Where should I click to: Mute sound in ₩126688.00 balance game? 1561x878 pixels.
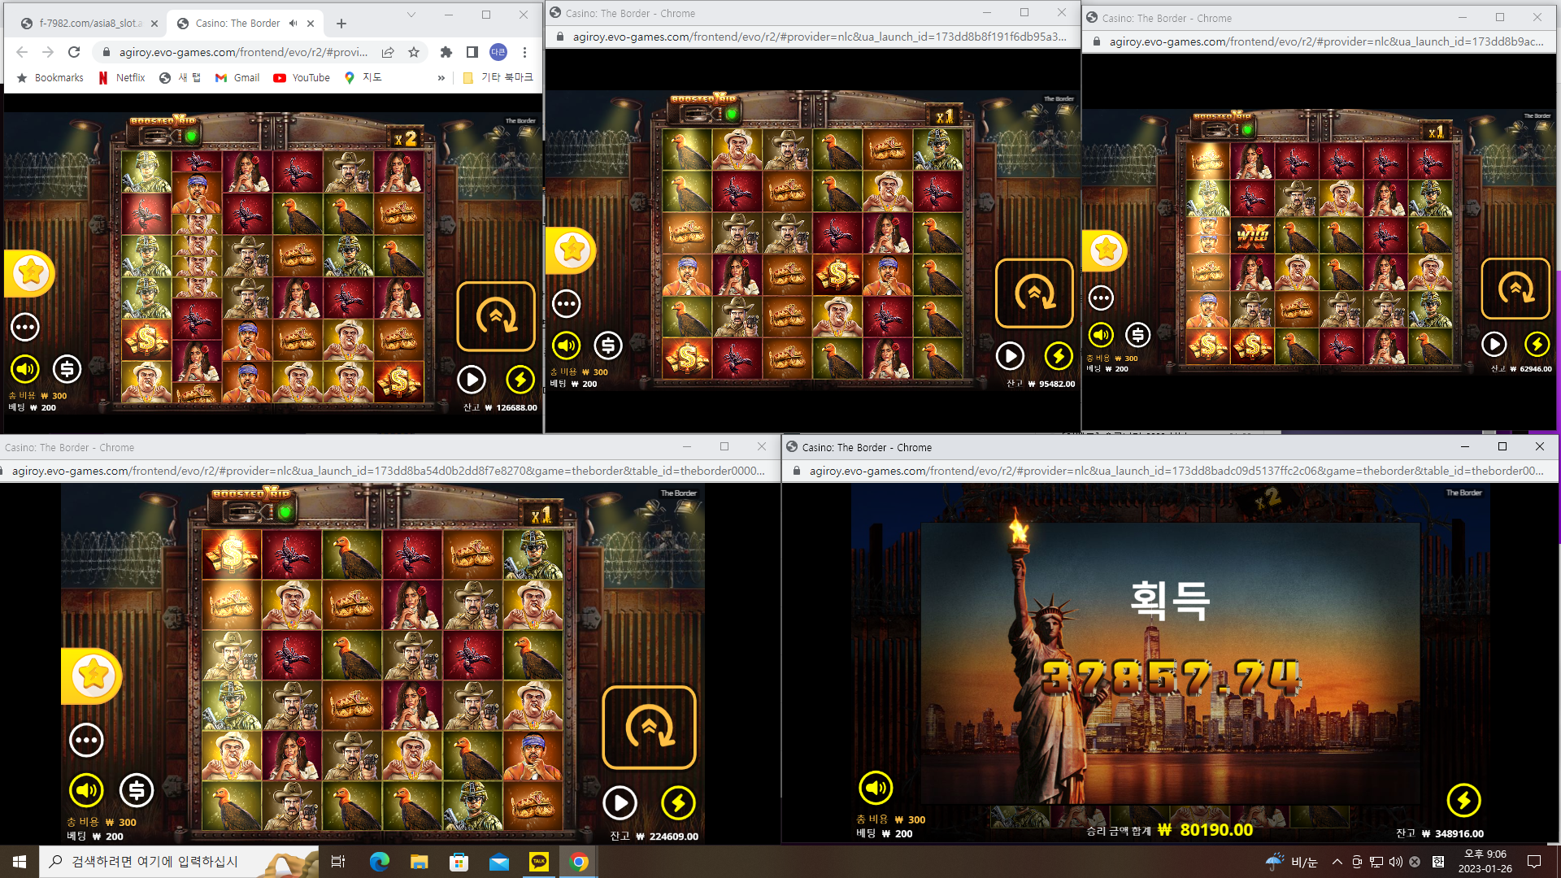(25, 369)
